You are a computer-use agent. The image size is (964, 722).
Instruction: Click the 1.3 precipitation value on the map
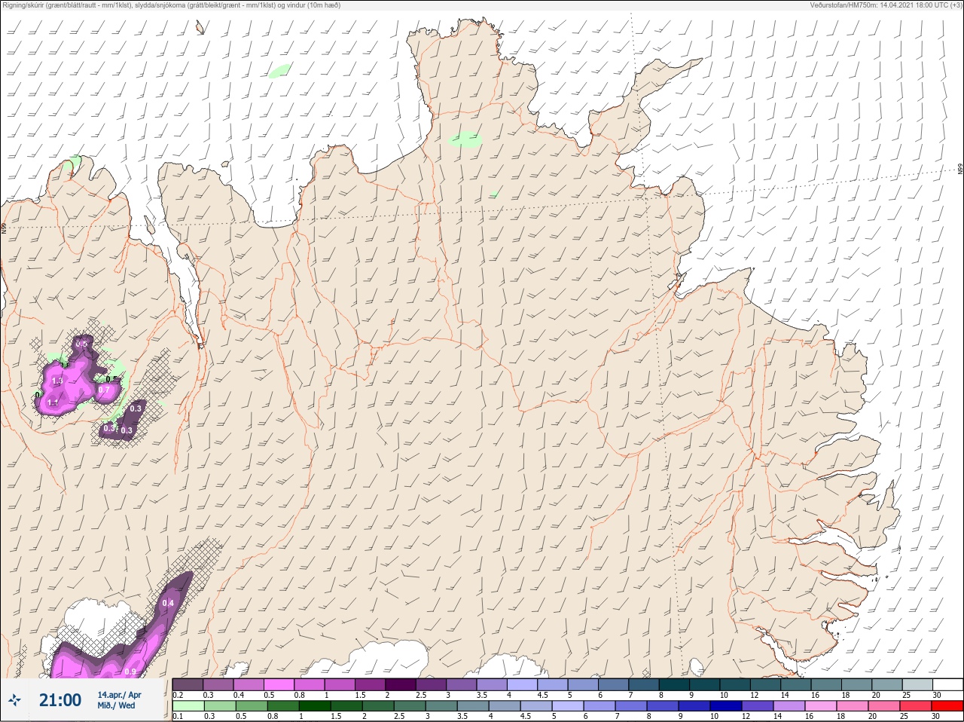57,381
